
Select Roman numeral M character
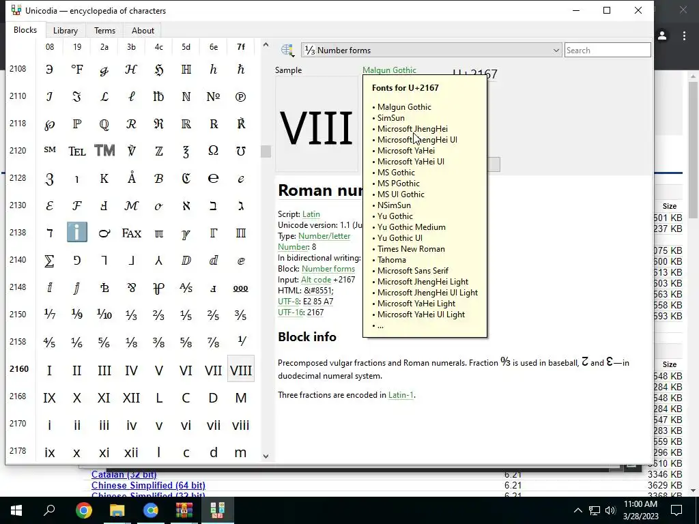pos(241,398)
